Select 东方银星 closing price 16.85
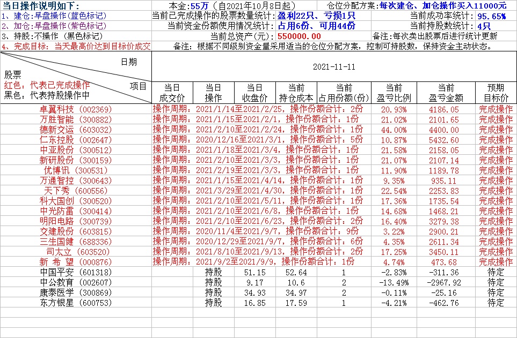Screen dimensions: 517x338 click(x=255, y=303)
